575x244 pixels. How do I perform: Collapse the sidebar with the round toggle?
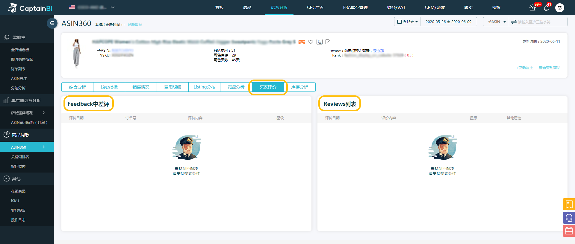click(x=52, y=23)
